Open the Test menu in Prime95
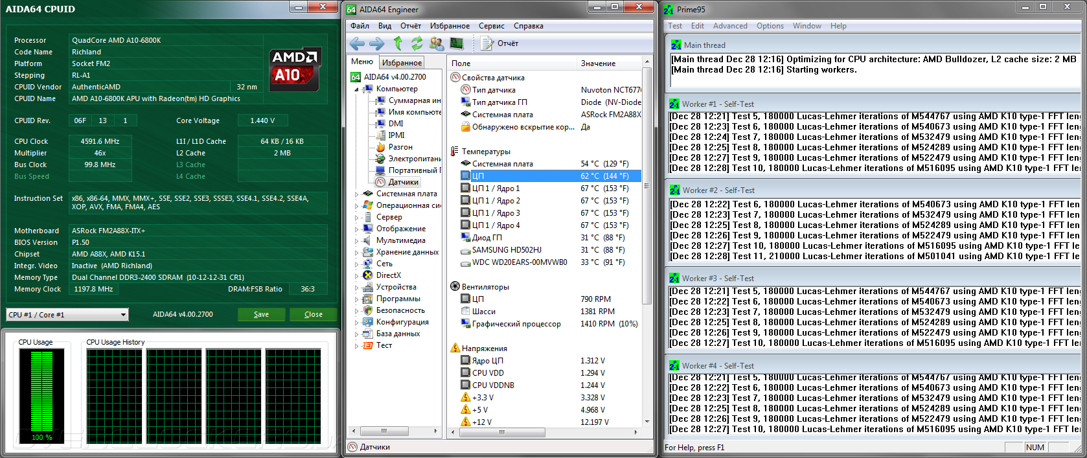The height and width of the screenshot is (458, 1087). [675, 26]
